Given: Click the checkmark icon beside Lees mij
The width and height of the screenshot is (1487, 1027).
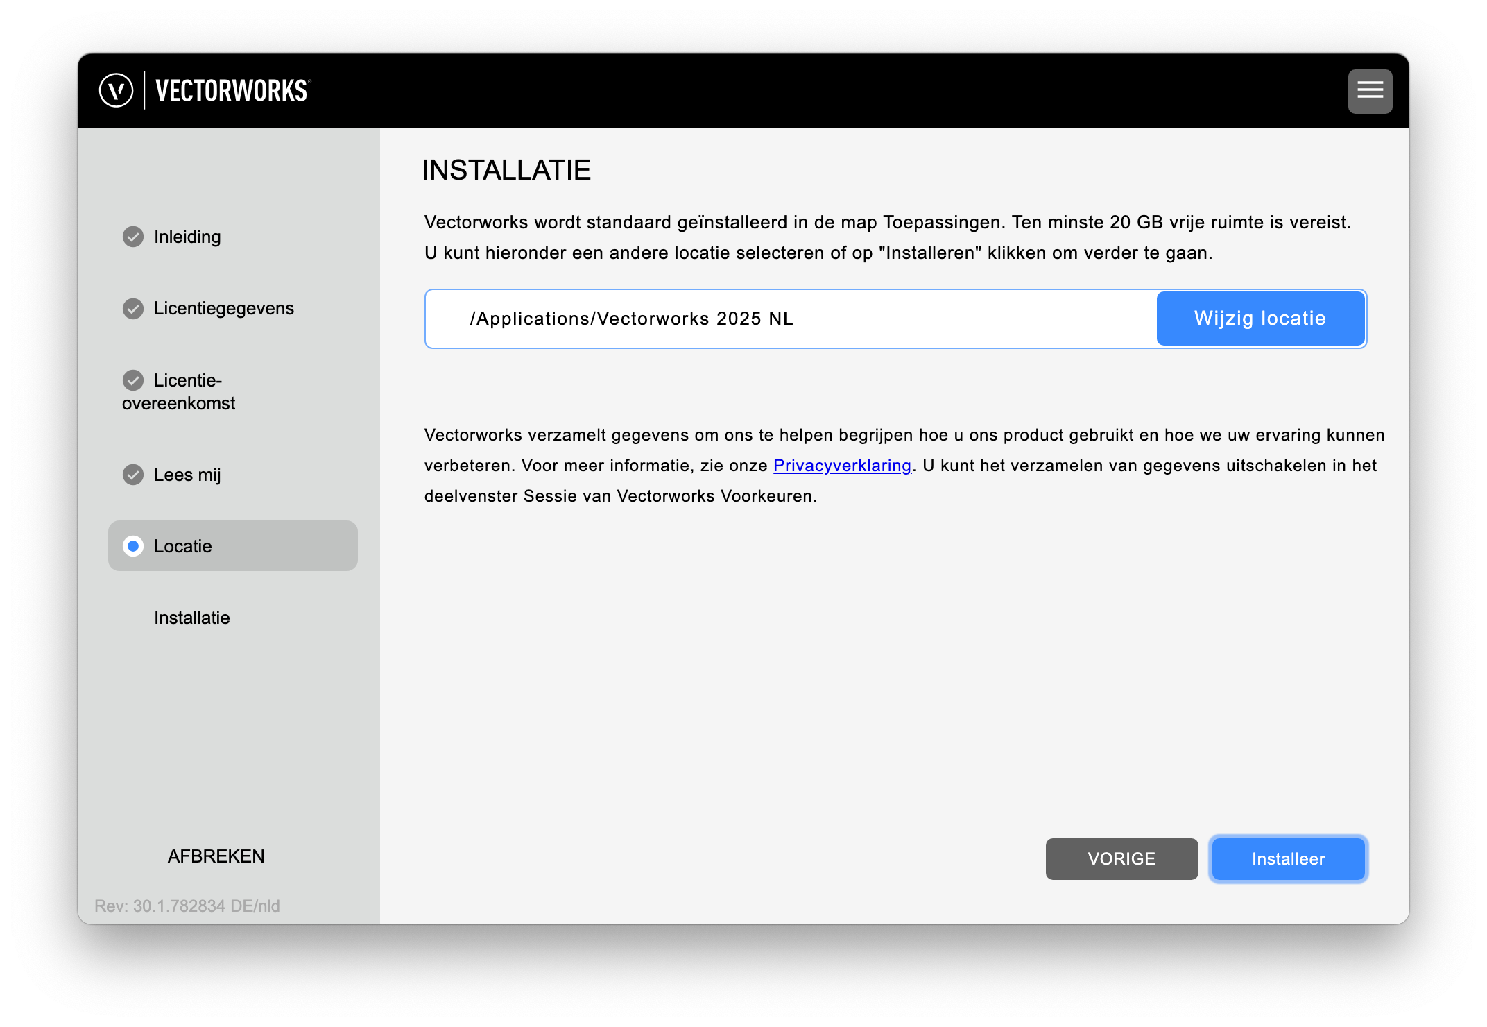Looking at the screenshot, I should [133, 475].
